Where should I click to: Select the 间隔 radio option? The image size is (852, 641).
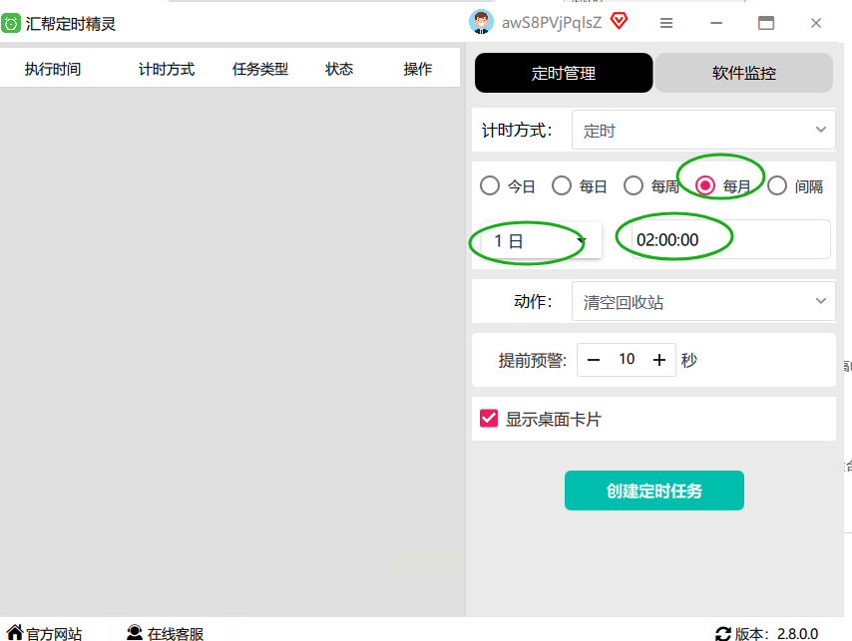777,185
